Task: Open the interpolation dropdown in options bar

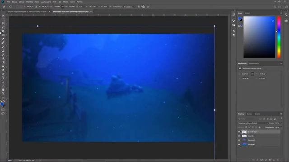Action: pos(129,7)
